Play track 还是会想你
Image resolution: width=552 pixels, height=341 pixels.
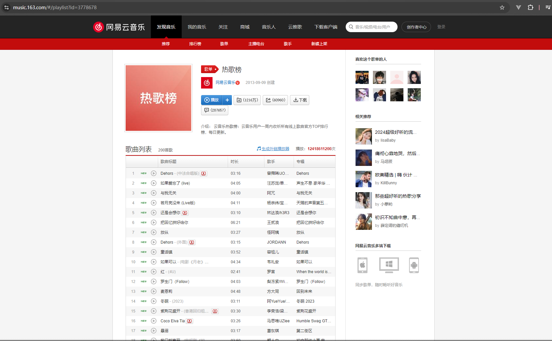pyautogui.click(x=153, y=213)
